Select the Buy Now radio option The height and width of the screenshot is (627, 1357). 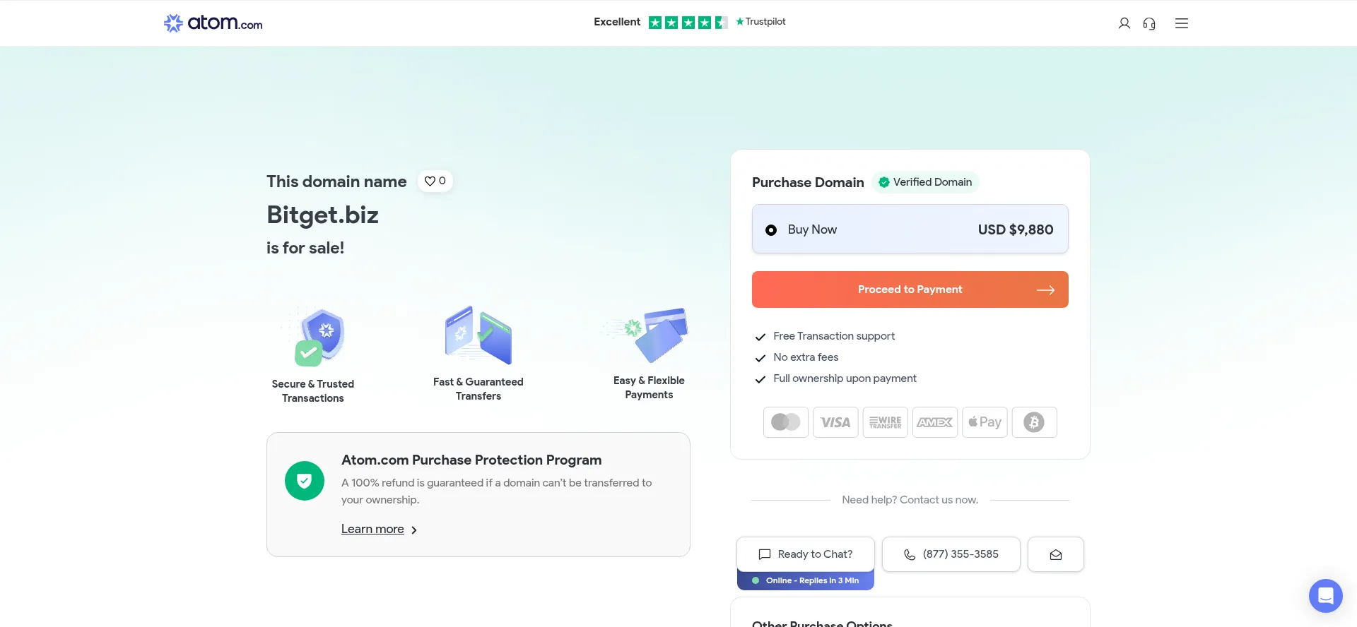[x=771, y=230]
